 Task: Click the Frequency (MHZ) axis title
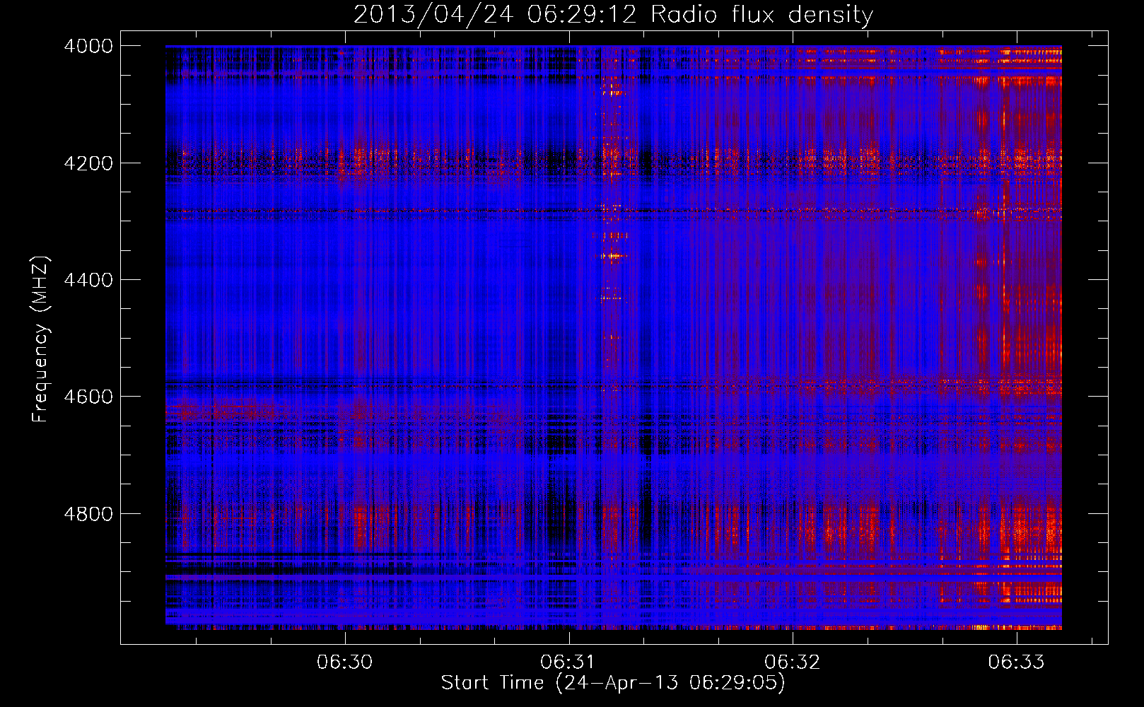41,339
